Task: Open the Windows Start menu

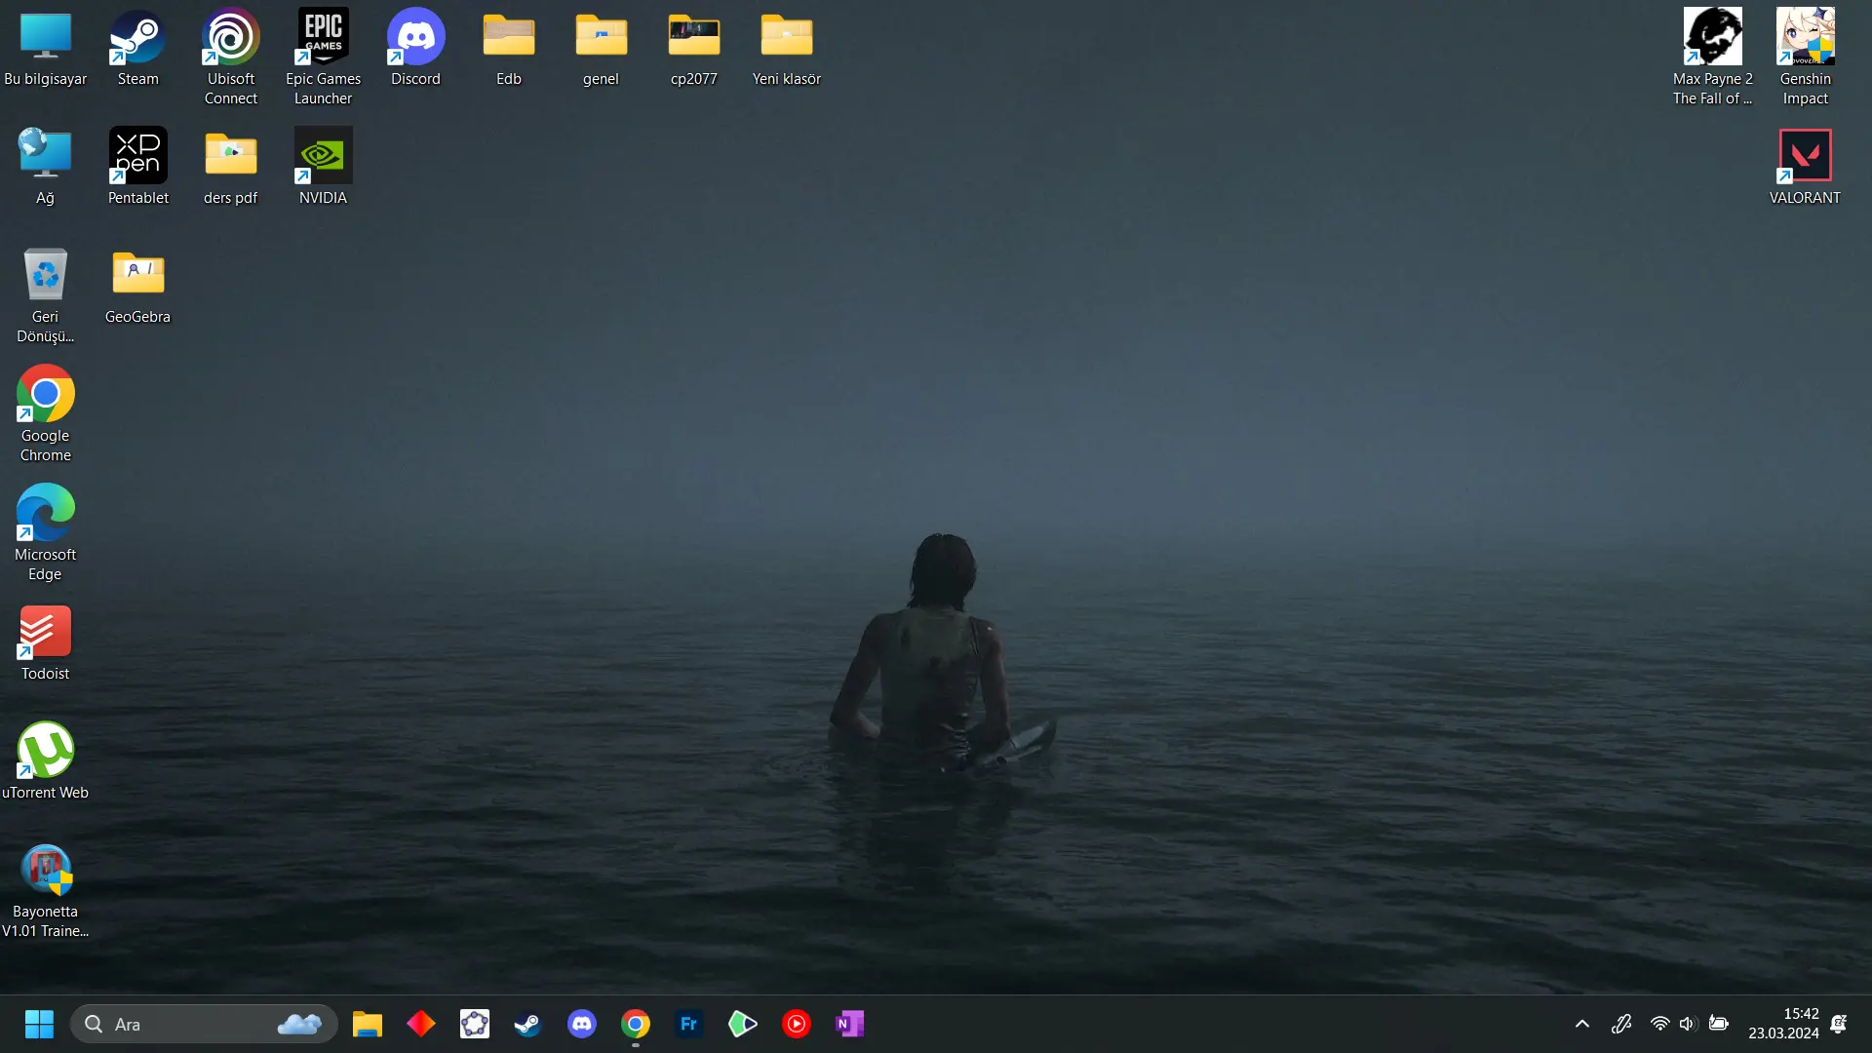Action: (39, 1024)
